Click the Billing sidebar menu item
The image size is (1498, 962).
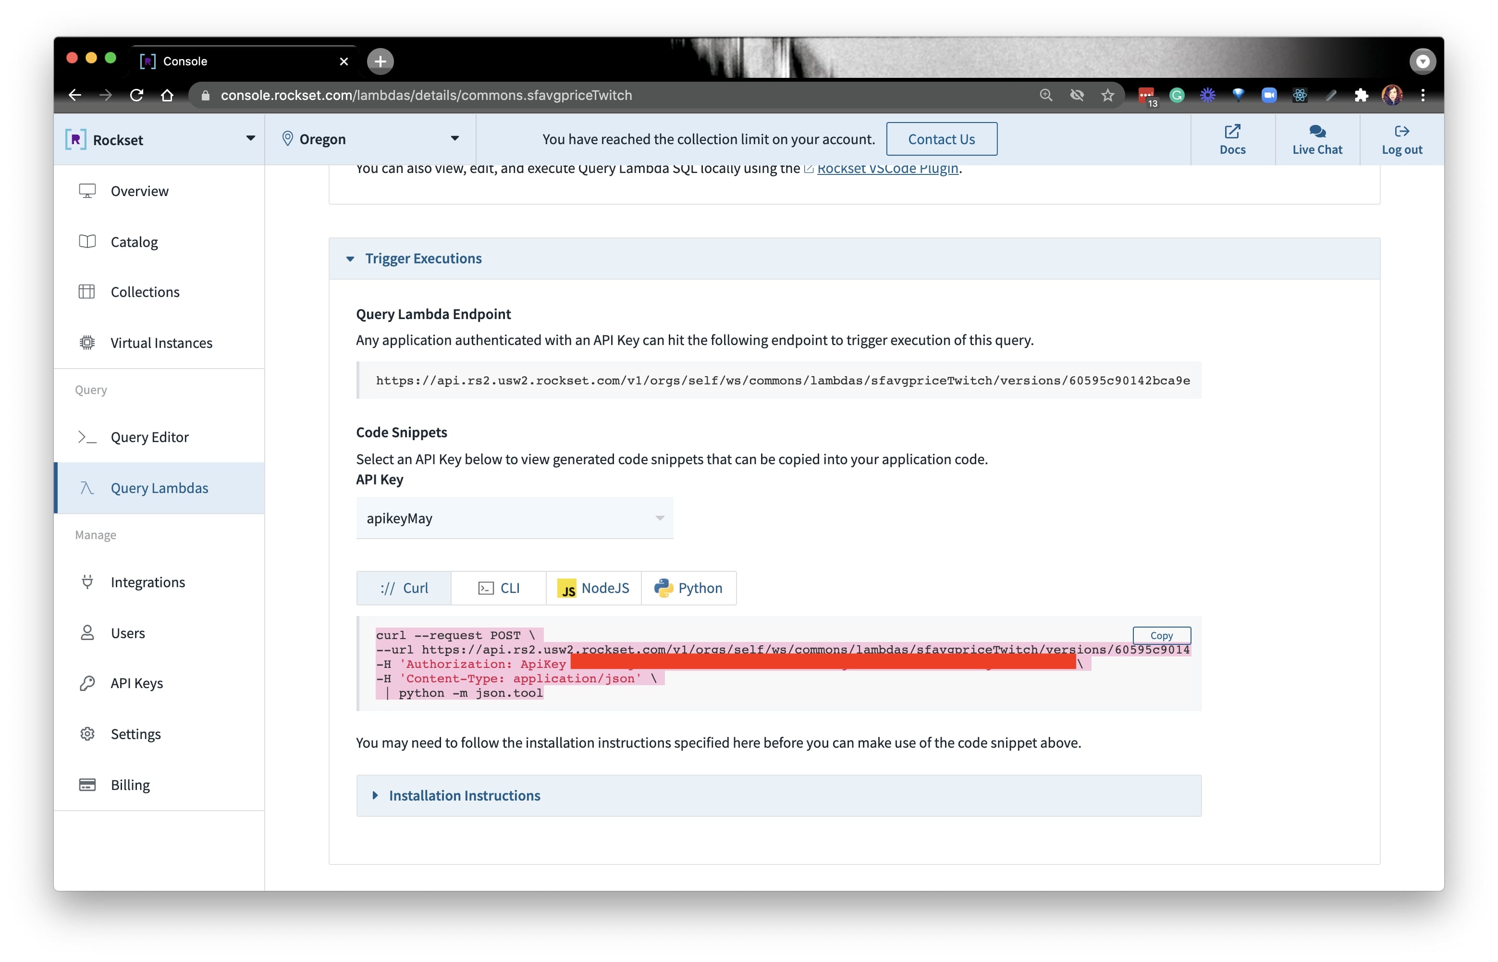click(129, 783)
